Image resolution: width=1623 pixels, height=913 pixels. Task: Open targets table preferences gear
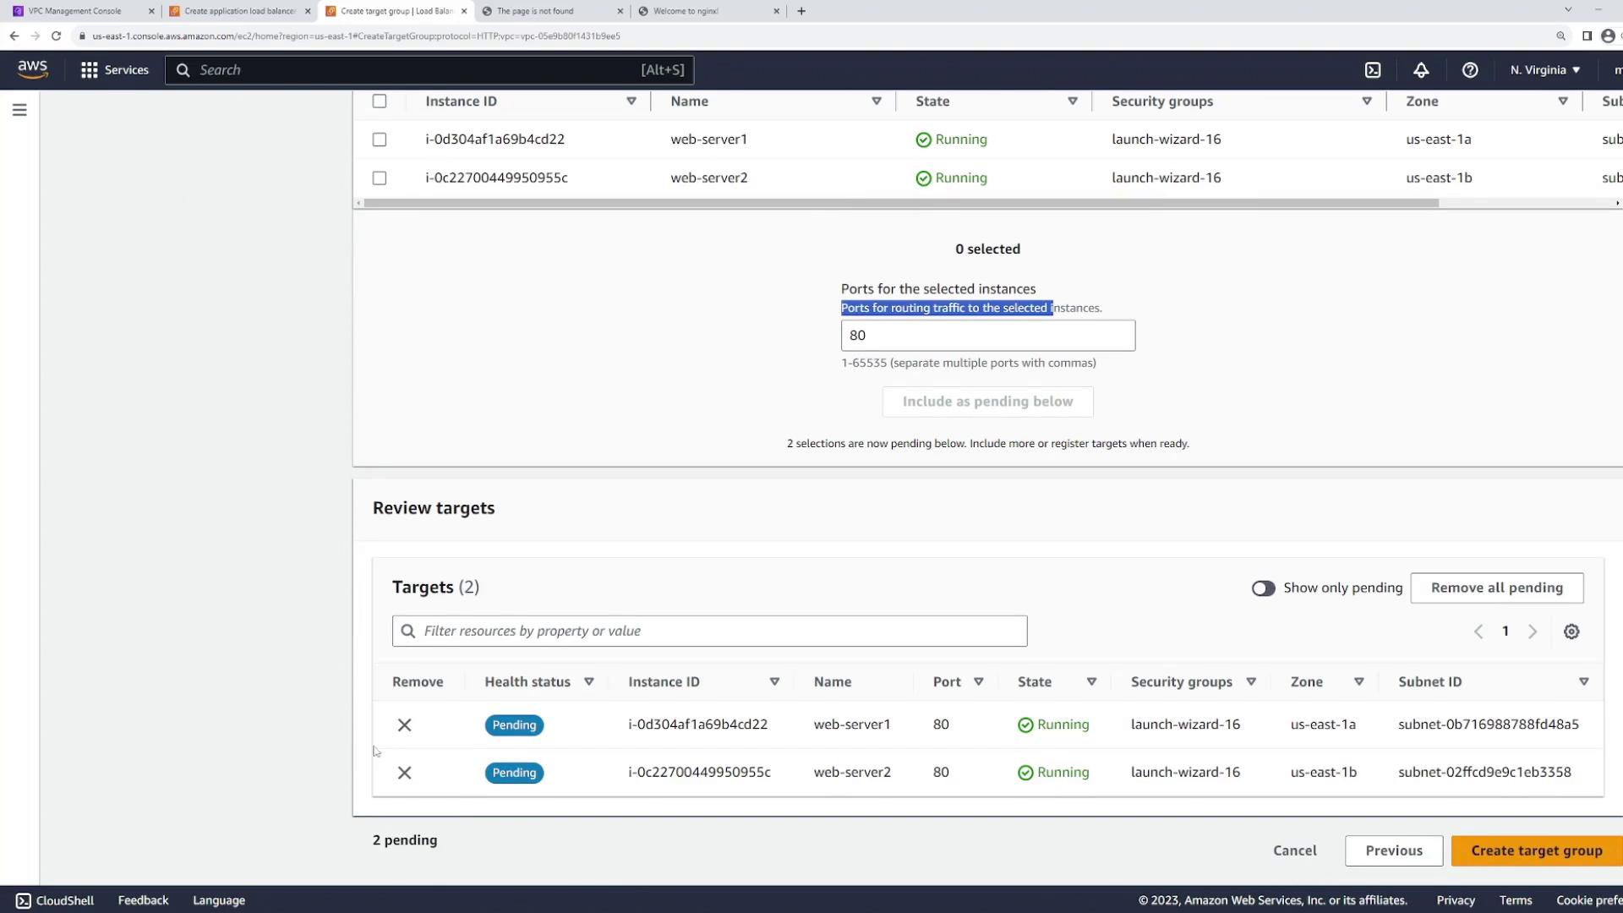pyautogui.click(x=1571, y=631)
